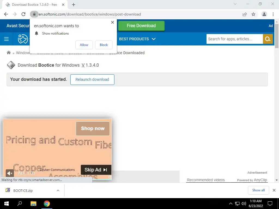Skip the video ad
The image size is (279, 209).
coord(96,170)
